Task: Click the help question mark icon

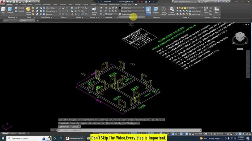Action: [228, 2]
